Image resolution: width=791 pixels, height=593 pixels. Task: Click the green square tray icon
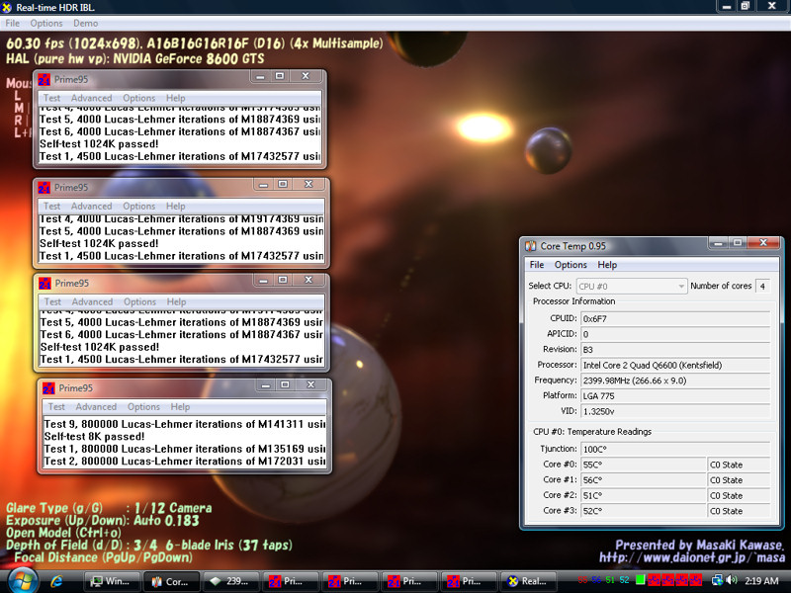point(640,580)
